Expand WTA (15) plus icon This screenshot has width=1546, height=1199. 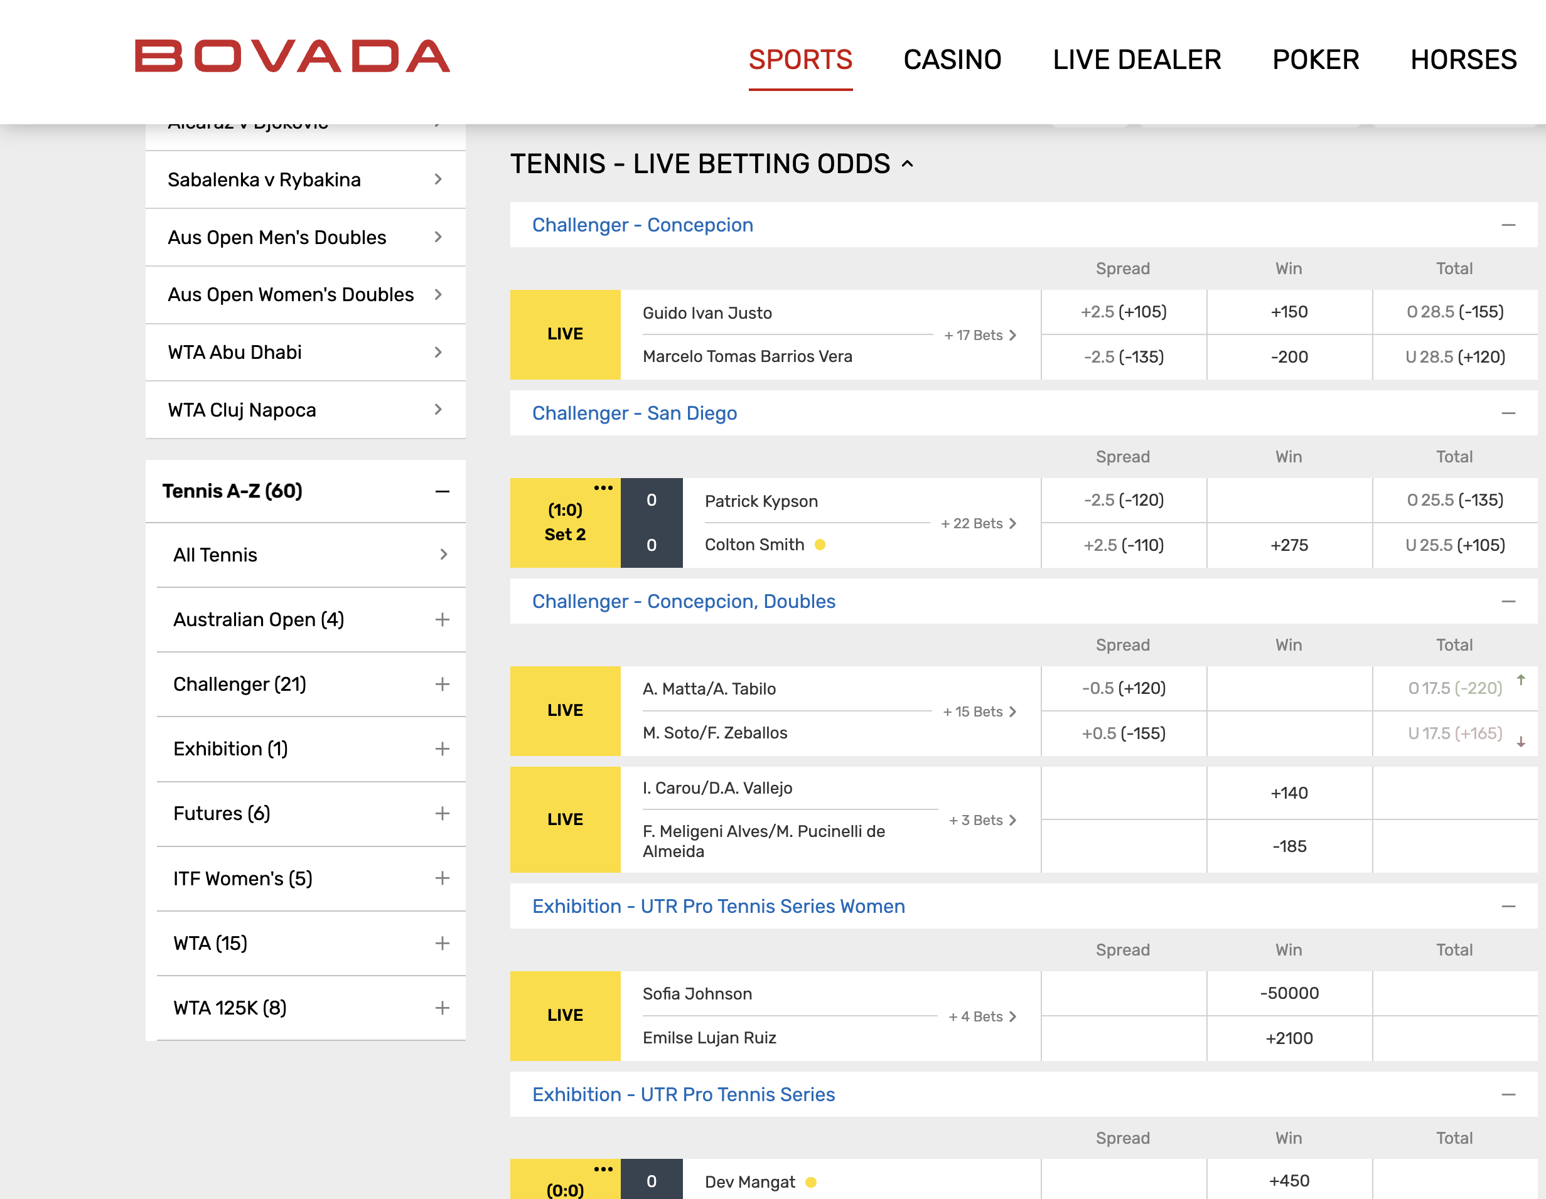(443, 943)
